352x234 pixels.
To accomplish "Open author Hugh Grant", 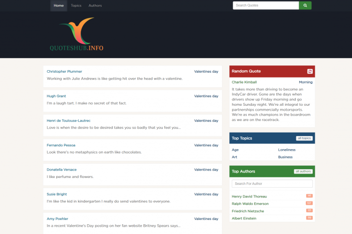I will coord(56,96).
